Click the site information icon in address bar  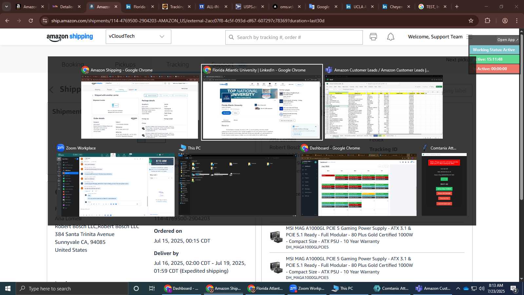45,21
